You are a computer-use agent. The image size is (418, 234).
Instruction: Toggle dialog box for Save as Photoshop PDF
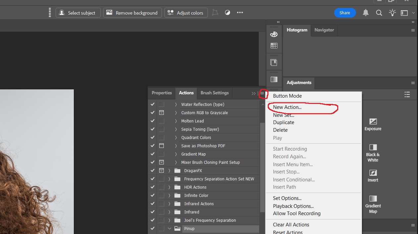pos(162,146)
